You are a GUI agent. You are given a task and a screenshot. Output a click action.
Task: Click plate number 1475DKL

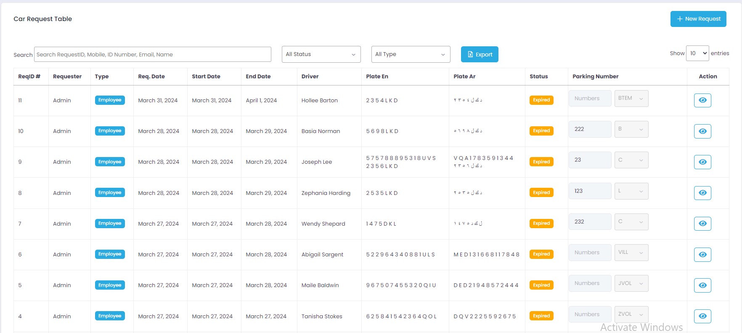point(381,224)
